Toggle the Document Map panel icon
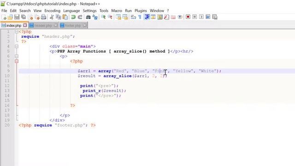295x166 pixels. [160, 17]
